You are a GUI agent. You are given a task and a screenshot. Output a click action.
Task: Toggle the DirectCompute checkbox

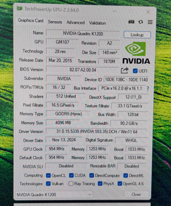point(92,175)
